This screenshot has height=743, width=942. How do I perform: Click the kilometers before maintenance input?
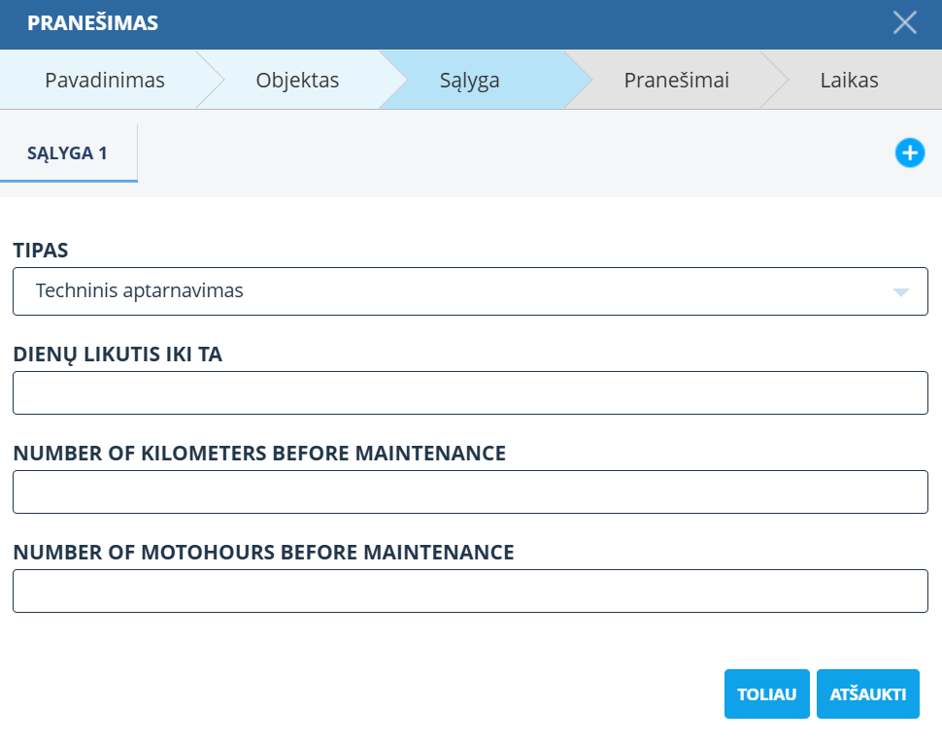click(470, 491)
